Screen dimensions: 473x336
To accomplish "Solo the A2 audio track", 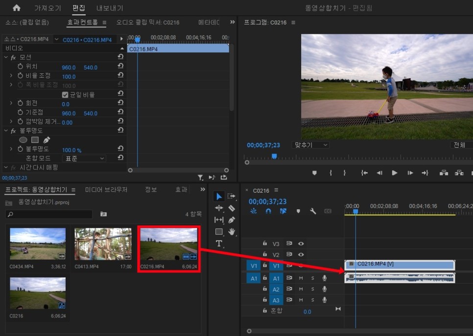I will [x=312, y=289].
